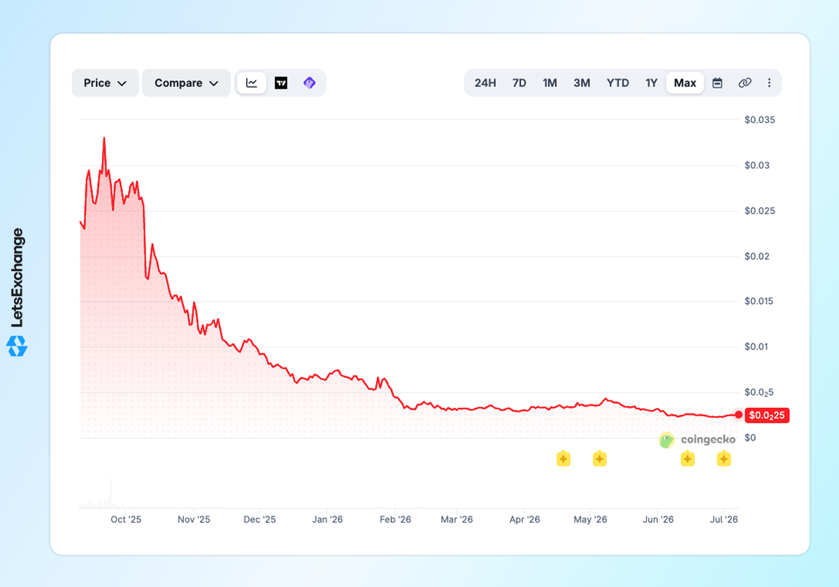Click the Jul '26 date label

pyautogui.click(x=724, y=519)
